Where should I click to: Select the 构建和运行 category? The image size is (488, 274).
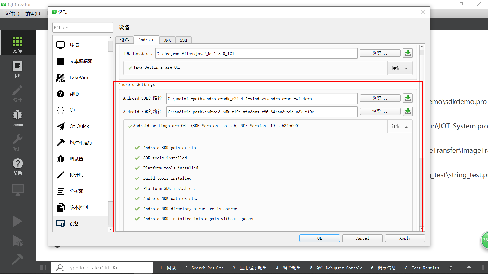[x=80, y=143]
